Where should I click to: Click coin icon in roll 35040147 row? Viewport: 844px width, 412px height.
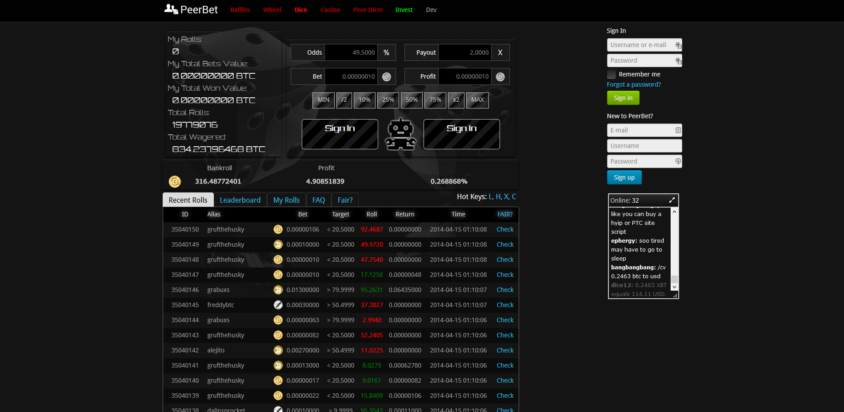278,275
